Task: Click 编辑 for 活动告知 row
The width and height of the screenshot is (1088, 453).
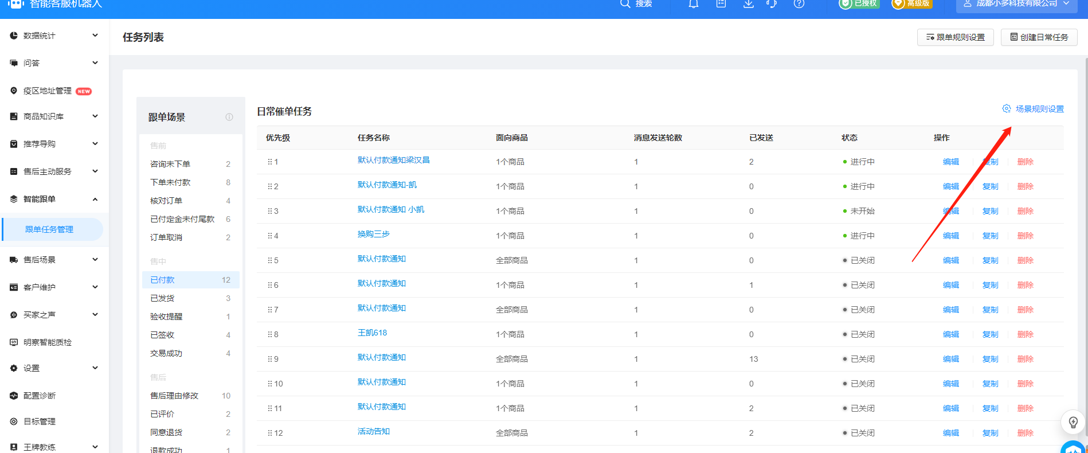Action: tap(951, 433)
